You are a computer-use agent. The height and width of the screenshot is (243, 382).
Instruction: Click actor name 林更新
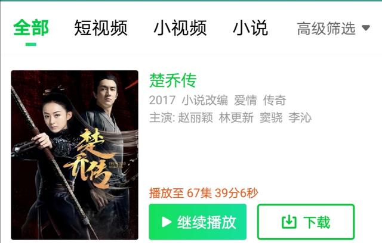[x=236, y=118]
